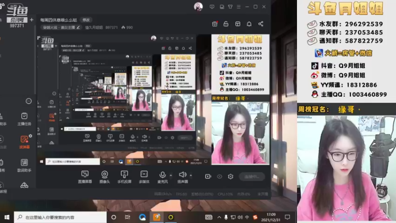Open the 17:09 clock in the taskbar
This screenshot has width=396, height=223.
[271, 217]
